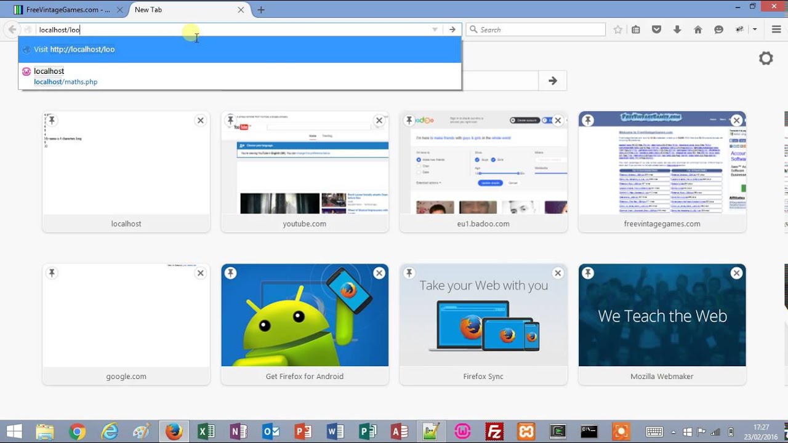This screenshot has width=788, height=443.
Task: Remove the localhost tile
Action: tap(200, 121)
